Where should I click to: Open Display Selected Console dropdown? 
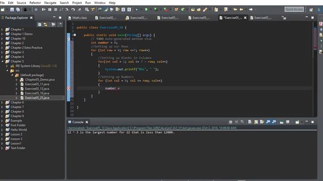[x=292, y=122]
